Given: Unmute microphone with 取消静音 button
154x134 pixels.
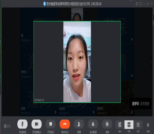Looking at the screenshot, I should (22, 124).
